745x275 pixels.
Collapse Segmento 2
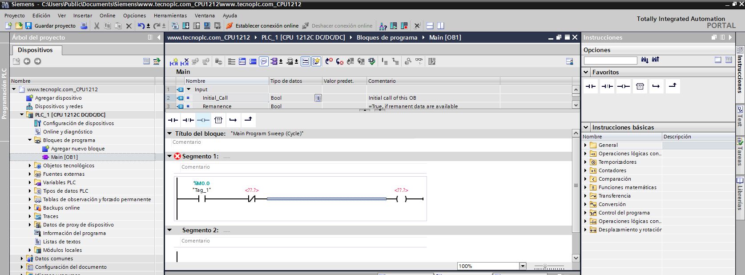169,230
